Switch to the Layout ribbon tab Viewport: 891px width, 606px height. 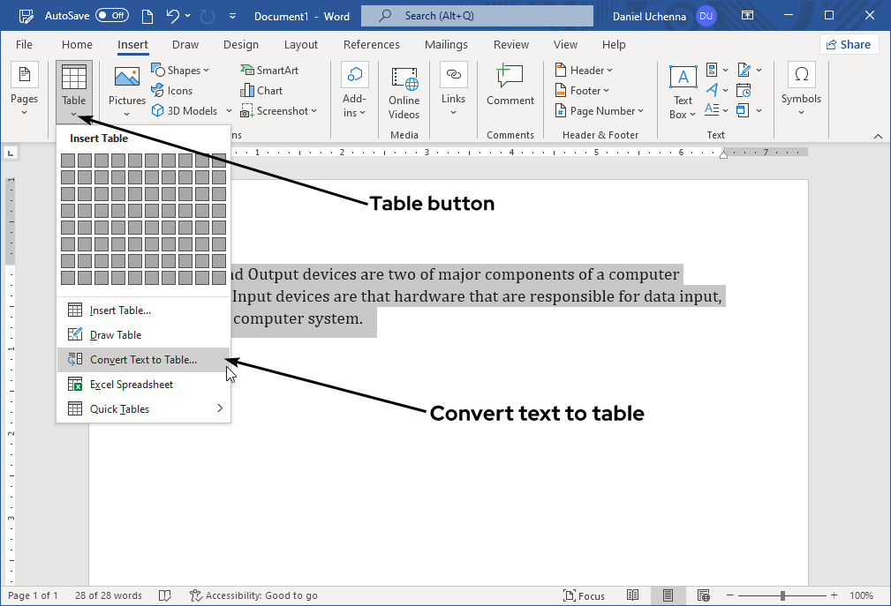coord(301,45)
